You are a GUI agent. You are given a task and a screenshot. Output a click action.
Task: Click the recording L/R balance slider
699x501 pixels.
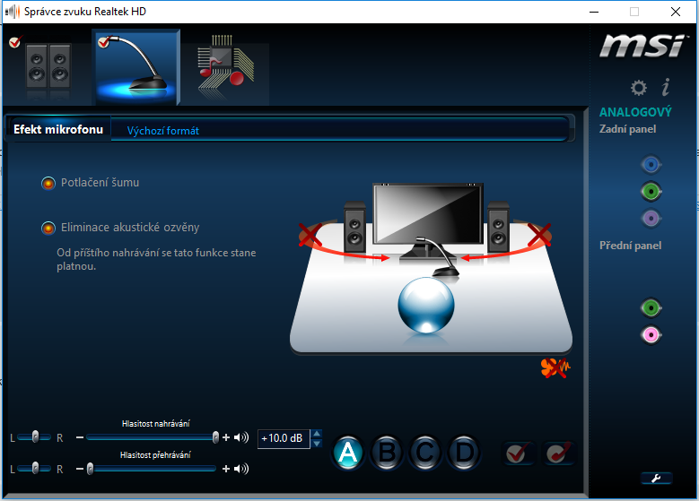coord(35,437)
